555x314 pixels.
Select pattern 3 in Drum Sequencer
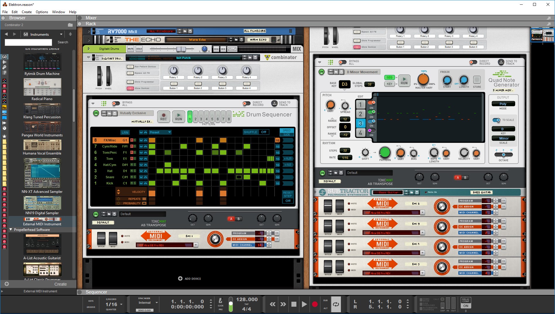(x=201, y=117)
